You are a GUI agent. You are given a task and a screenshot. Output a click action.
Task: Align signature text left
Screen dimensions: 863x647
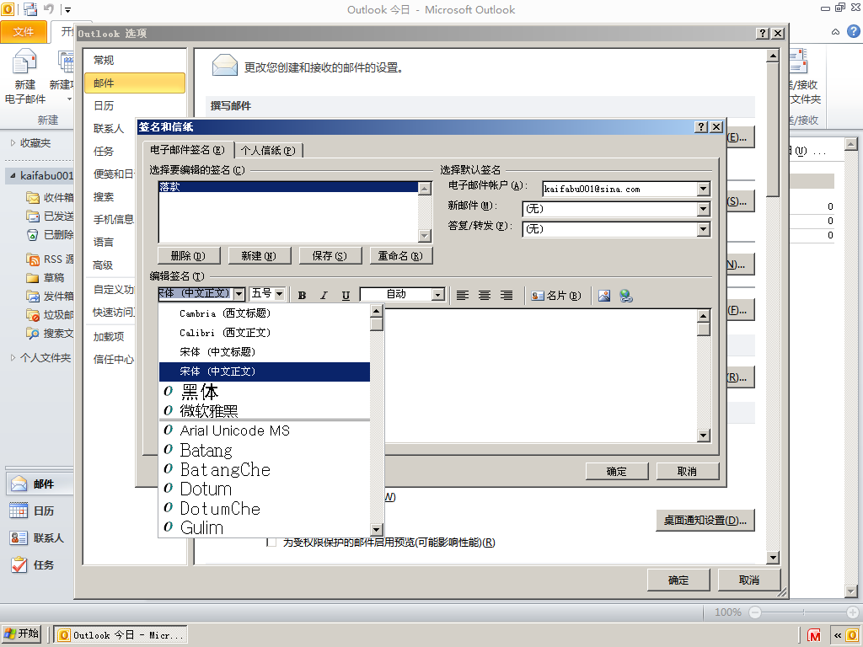pos(463,296)
